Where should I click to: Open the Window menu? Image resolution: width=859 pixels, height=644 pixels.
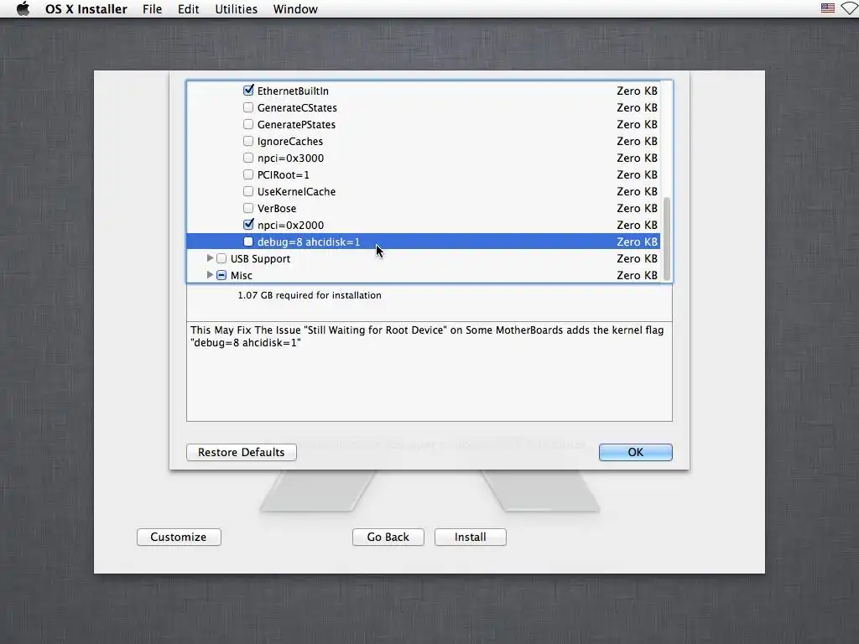295,8
